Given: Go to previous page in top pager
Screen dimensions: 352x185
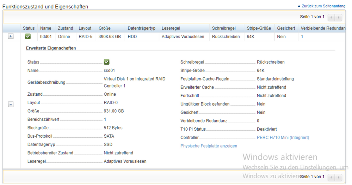Looking at the screenshot, I should tap(331, 17).
